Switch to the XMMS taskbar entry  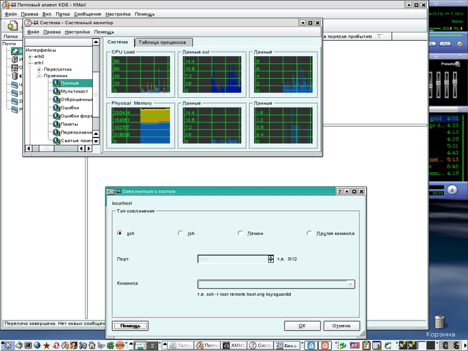[234, 346]
